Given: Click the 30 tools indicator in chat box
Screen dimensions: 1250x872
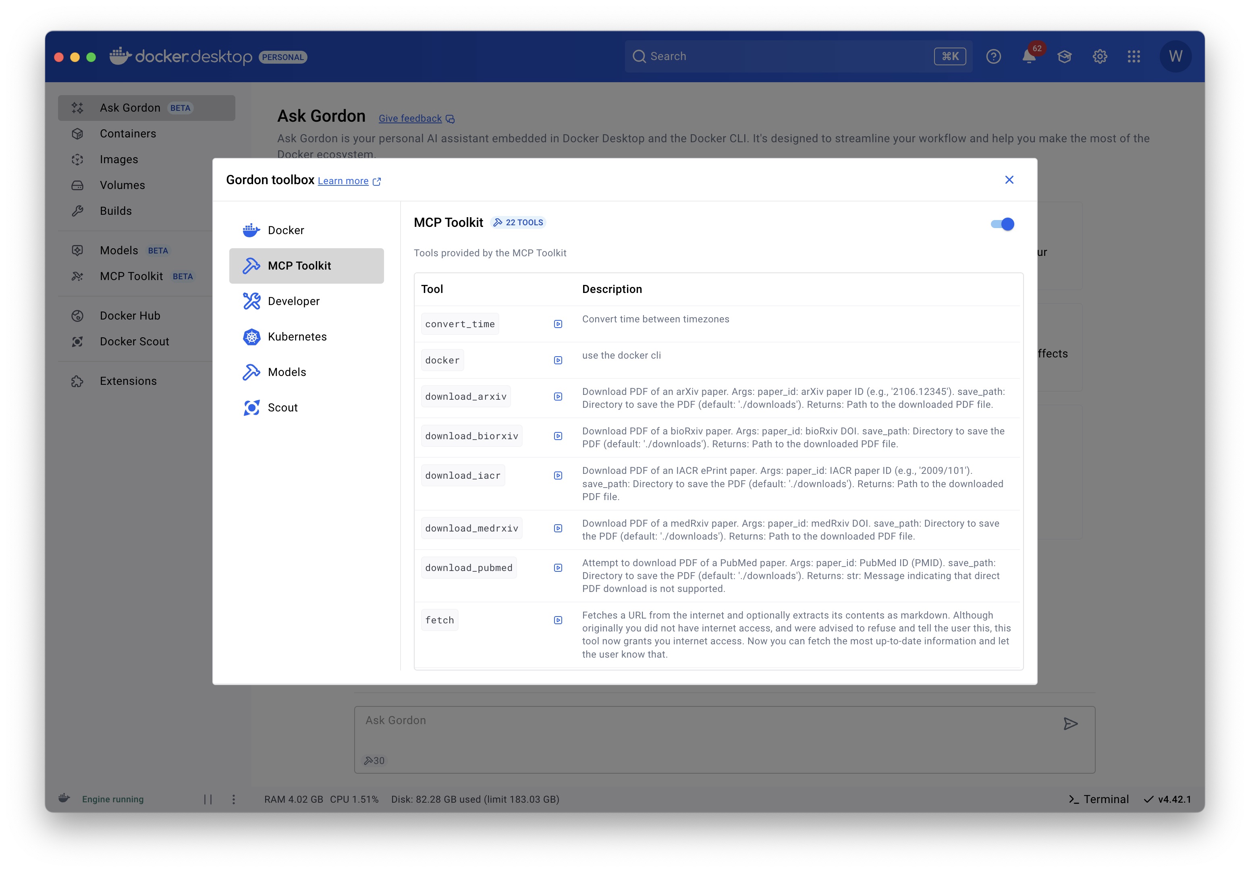Looking at the screenshot, I should [x=375, y=761].
